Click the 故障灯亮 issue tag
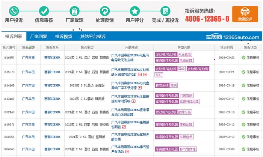Image resolution: width=263 pixels, height=157 pixels. click(x=184, y=112)
